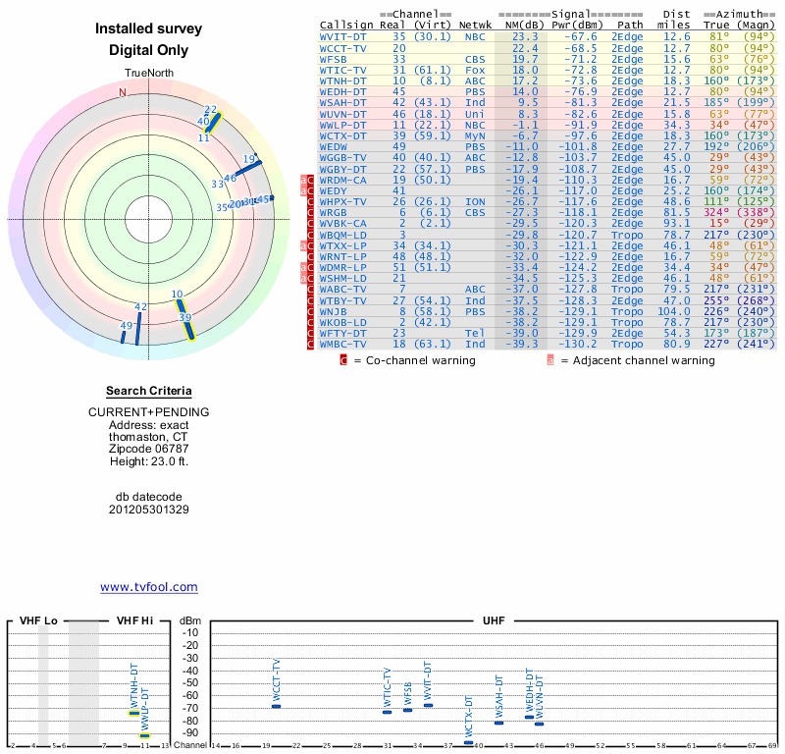Click the WVIT-DT callsign in table
This screenshot has width=785, height=754.
342,36
